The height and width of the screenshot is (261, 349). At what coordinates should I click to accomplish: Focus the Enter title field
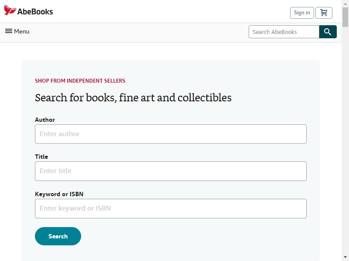point(171,171)
